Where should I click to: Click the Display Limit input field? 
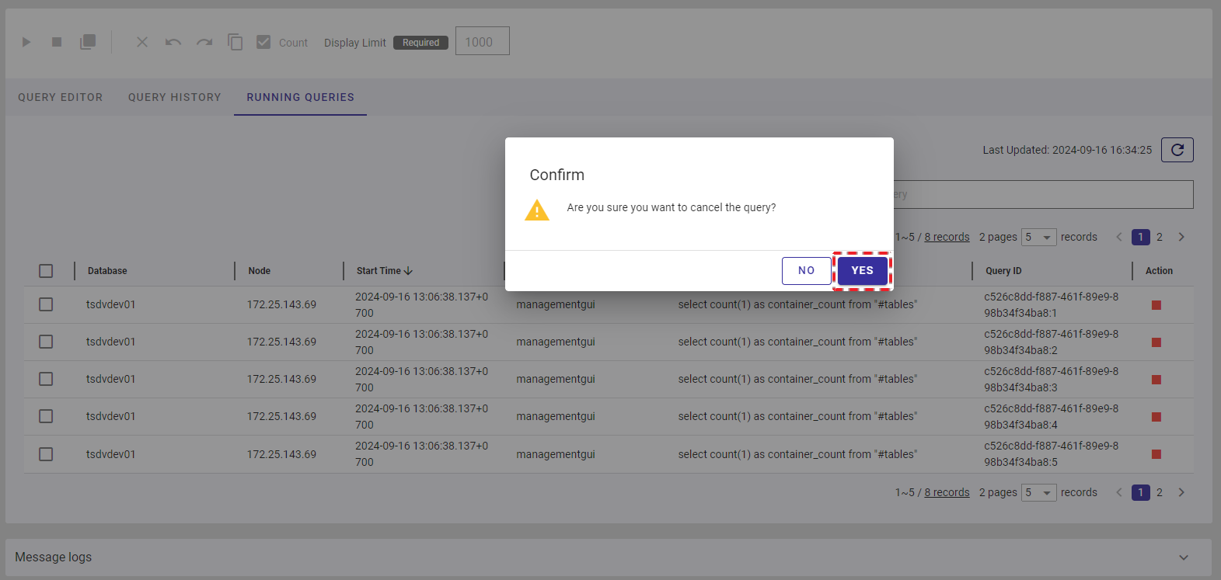tap(482, 42)
